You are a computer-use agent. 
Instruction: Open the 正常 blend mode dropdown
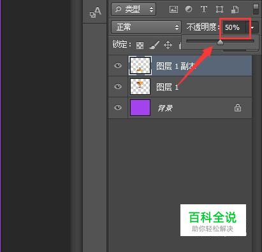point(146,27)
